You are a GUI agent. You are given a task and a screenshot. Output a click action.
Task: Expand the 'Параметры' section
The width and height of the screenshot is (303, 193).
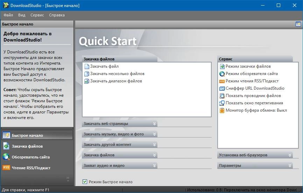click(x=255, y=165)
